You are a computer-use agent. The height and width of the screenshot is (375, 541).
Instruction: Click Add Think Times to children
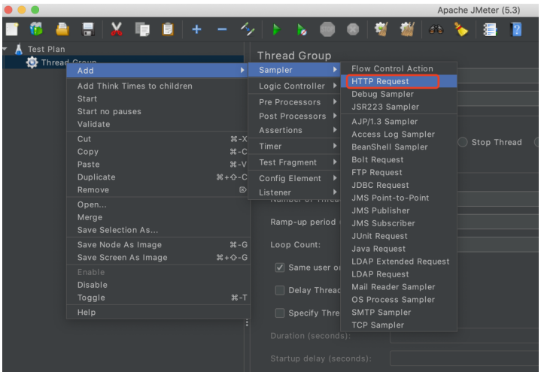click(x=158, y=86)
